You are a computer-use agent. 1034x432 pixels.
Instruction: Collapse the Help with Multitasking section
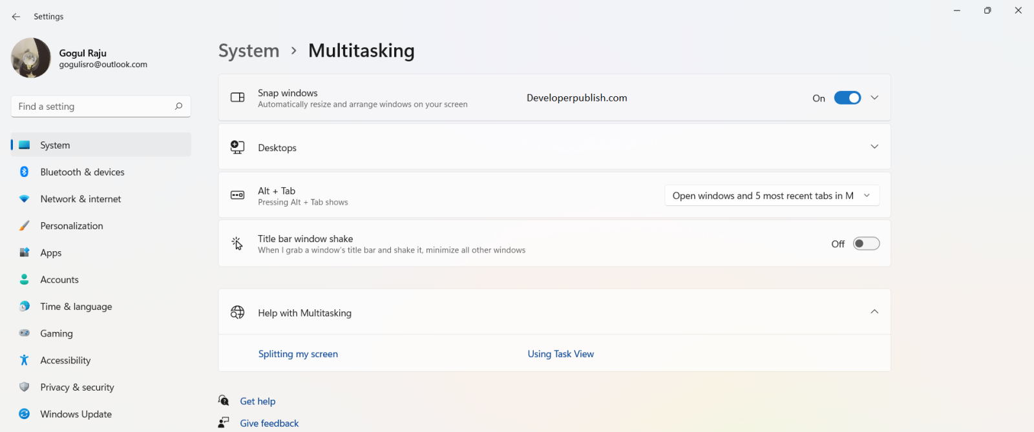coord(874,312)
